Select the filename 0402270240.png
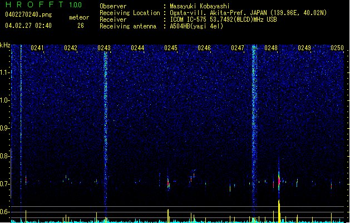This screenshot has height=223, width=350. coord(28,14)
